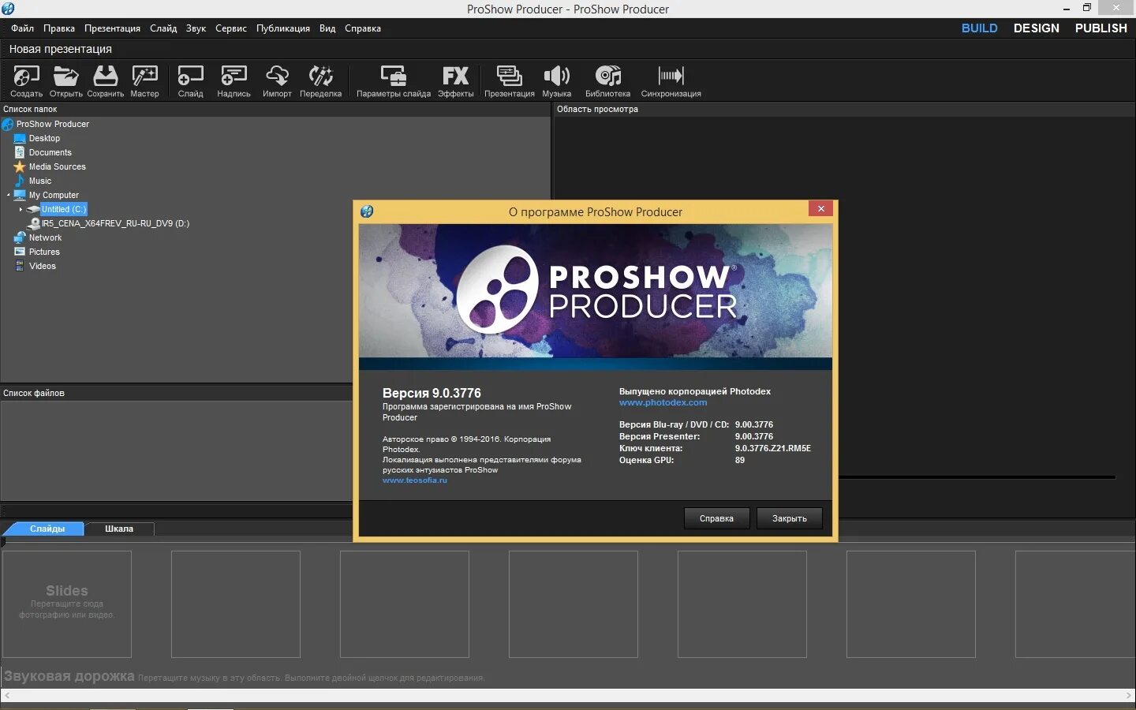Click the client key value 9.0.3776.Z21.RM5E
This screenshot has height=710, width=1136.
click(772, 448)
